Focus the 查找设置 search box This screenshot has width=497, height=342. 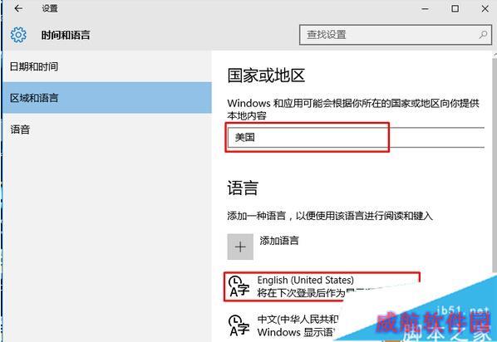[x=396, y=35]
